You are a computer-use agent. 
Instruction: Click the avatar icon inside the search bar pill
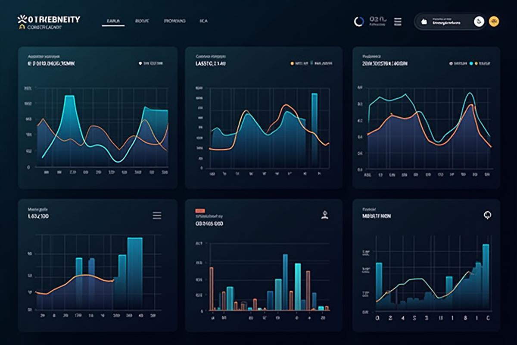click(x=424, y=21)
